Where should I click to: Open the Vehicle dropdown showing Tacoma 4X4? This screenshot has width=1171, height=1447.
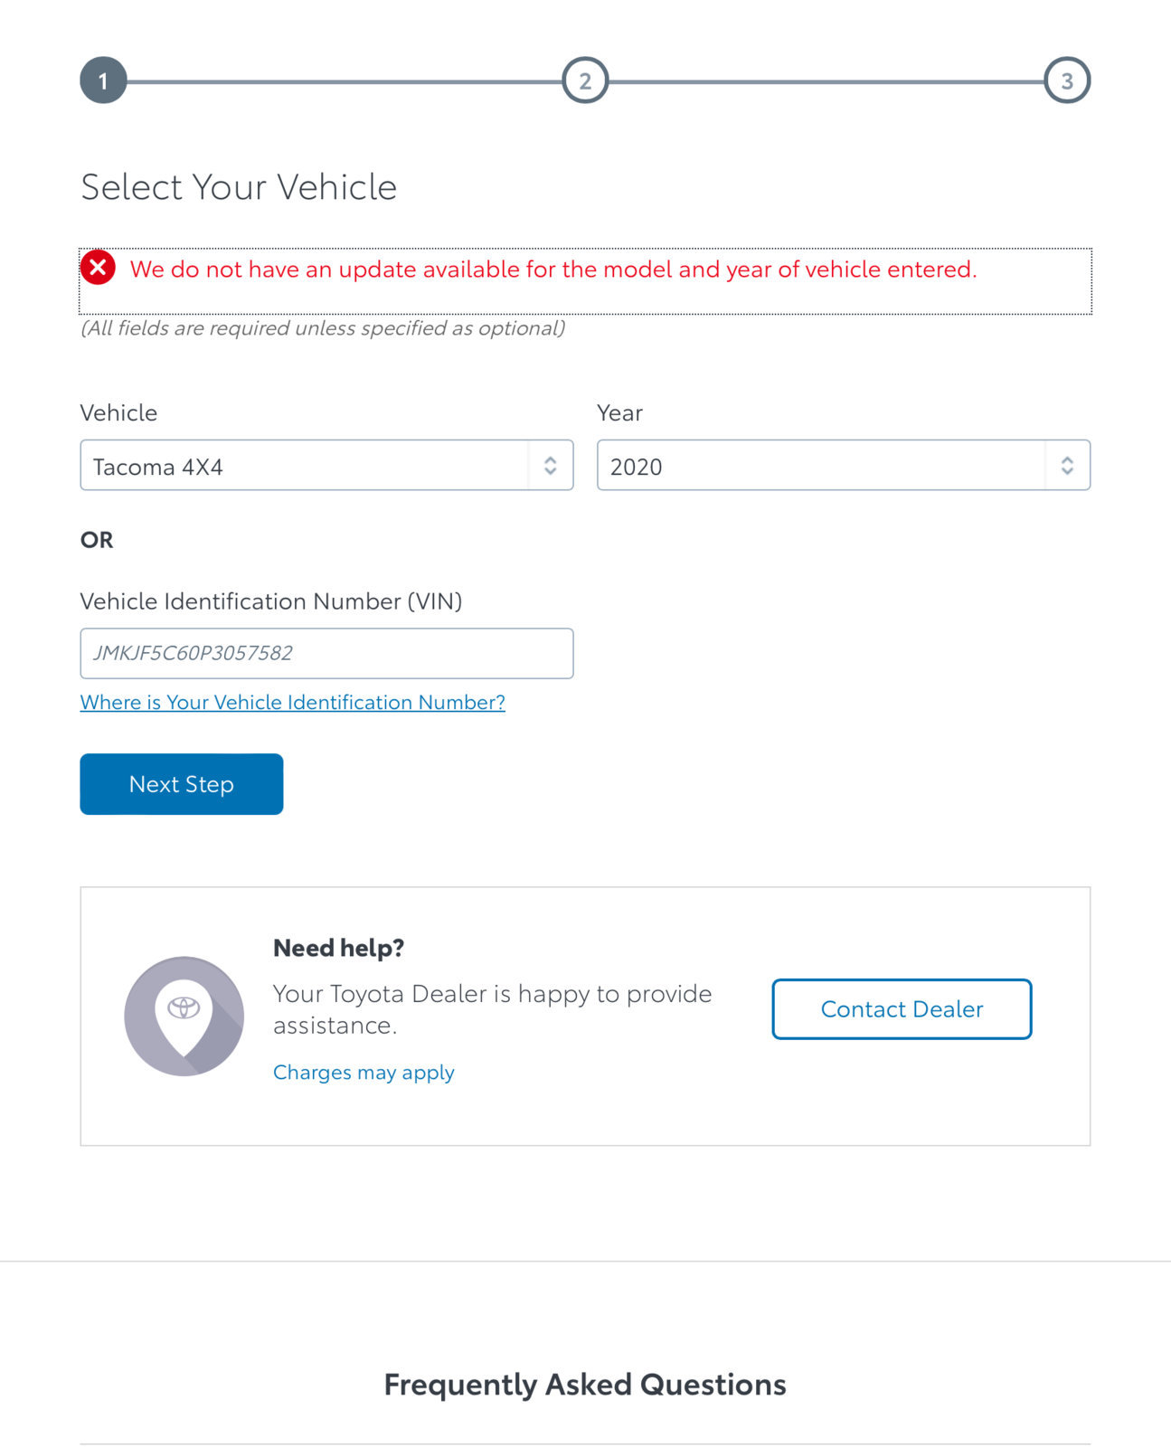[x=326, y=466]
